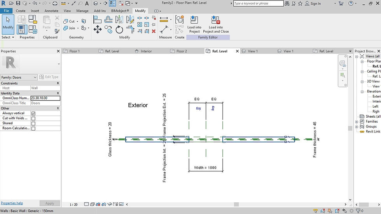Click Mirror - Draw Axis tool
The height and width of the screenshot is (214, 381).
pyautogui.click(x=130, y=19)
